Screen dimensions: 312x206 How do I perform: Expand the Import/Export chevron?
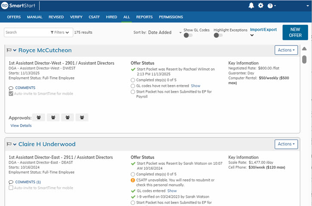tap(252, 35)
